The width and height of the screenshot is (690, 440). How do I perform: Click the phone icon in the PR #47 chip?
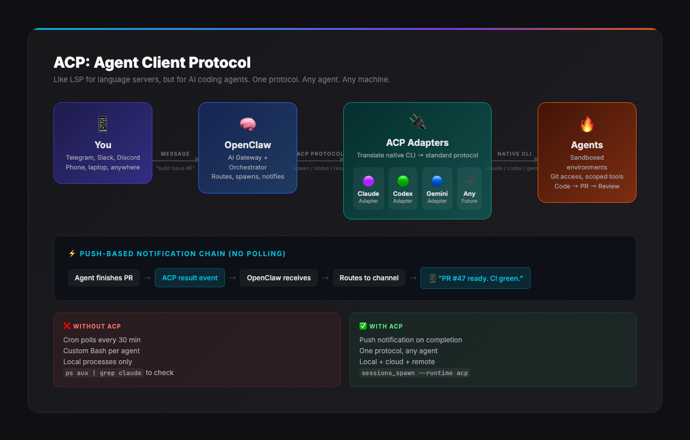[432, 278]
